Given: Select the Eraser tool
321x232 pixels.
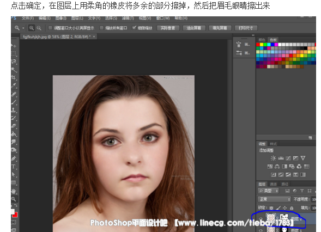Looking at the screenshot, I should [14, 126].
